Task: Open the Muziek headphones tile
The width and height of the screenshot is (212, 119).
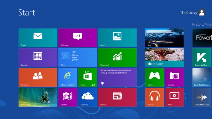Action: coord(154,97)
